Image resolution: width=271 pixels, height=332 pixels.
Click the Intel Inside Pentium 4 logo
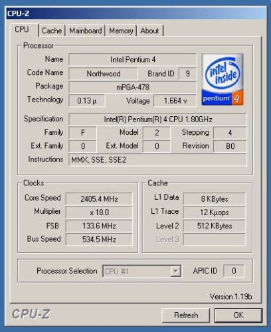pyautogui.click(x=223, y=79)
